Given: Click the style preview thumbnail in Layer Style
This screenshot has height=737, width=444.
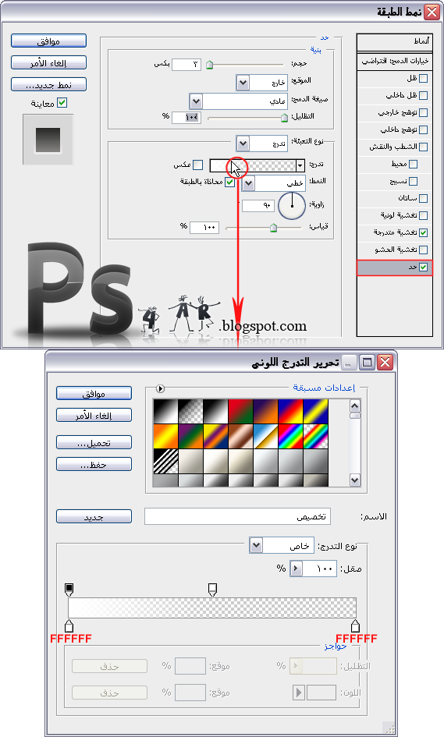Looking at the screenshot, I should 48,140.
